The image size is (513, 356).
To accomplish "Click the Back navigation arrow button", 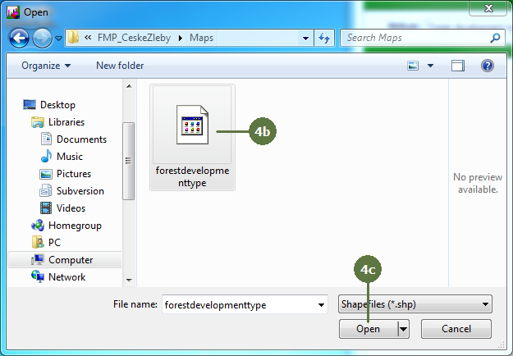I will (x=18, y=38).
